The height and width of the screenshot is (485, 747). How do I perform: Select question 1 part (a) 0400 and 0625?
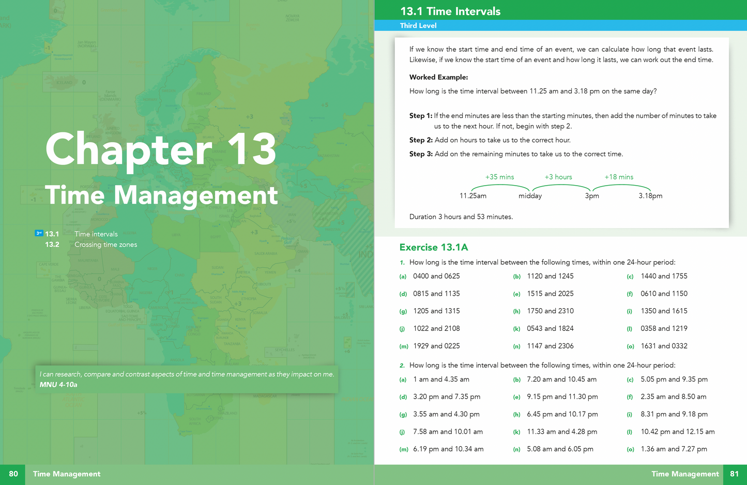click(x=436, y=276)
